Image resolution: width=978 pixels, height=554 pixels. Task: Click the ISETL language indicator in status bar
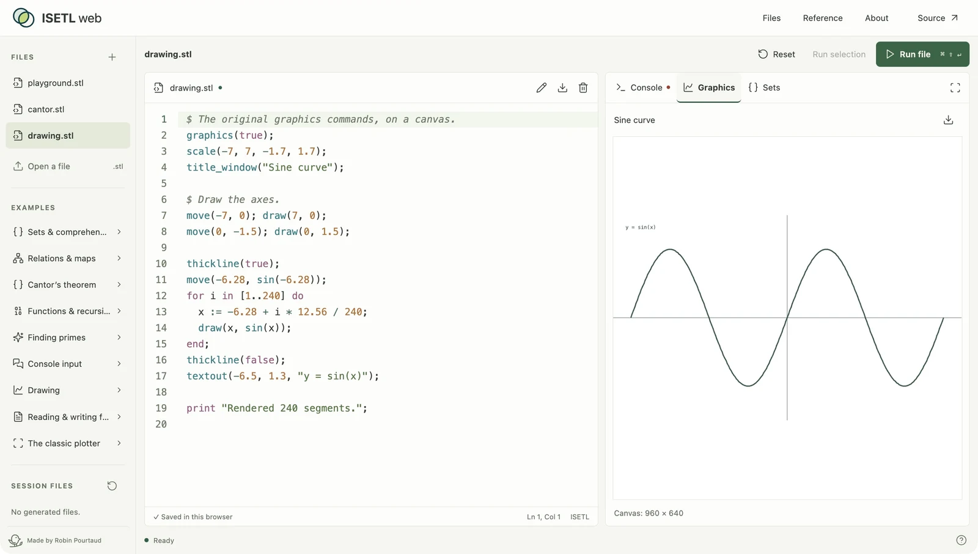[x=579, y=517]
